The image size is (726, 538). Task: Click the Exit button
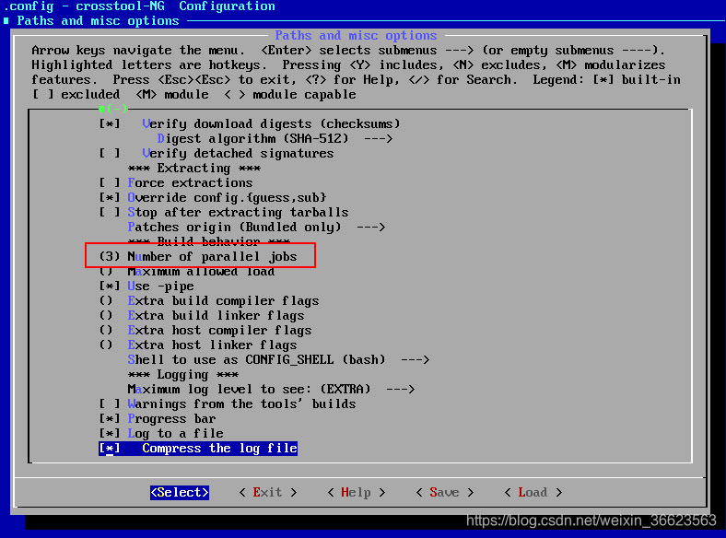[267, 492]
